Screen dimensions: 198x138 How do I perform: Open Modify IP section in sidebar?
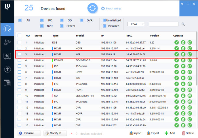tap(7, 29)
